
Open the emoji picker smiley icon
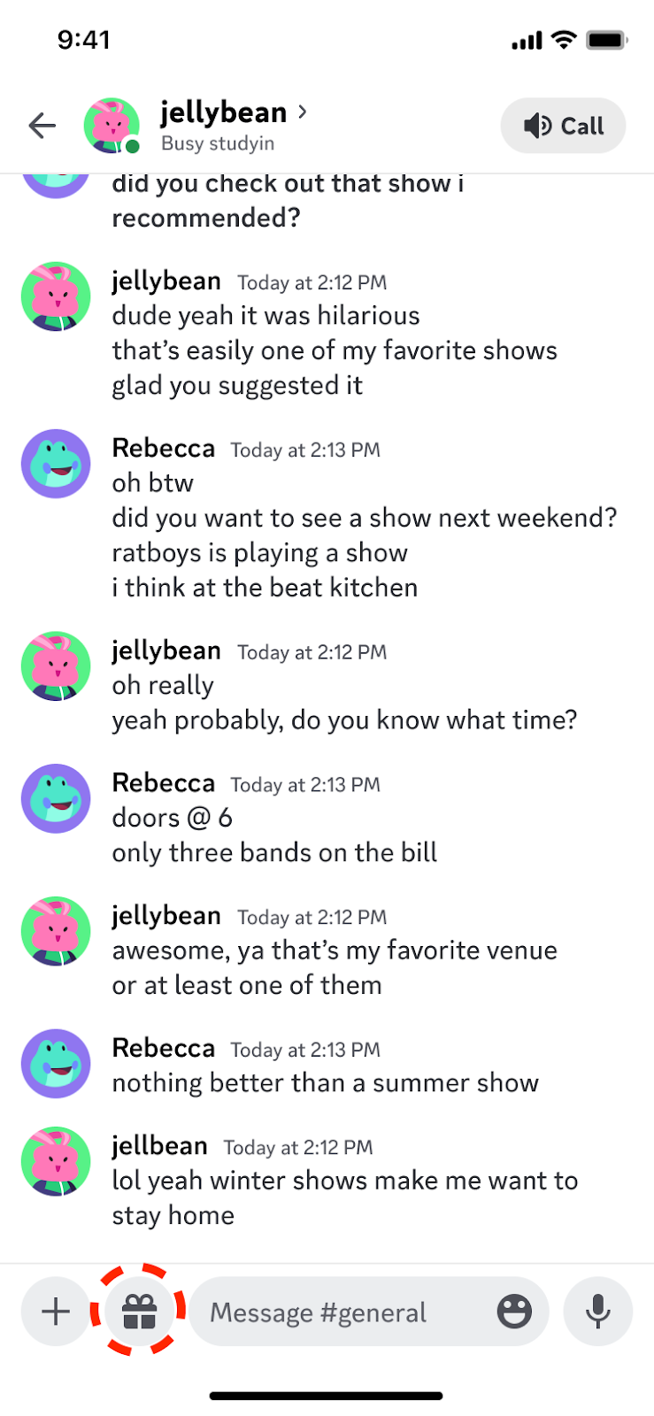click(x=514, y=1311)
